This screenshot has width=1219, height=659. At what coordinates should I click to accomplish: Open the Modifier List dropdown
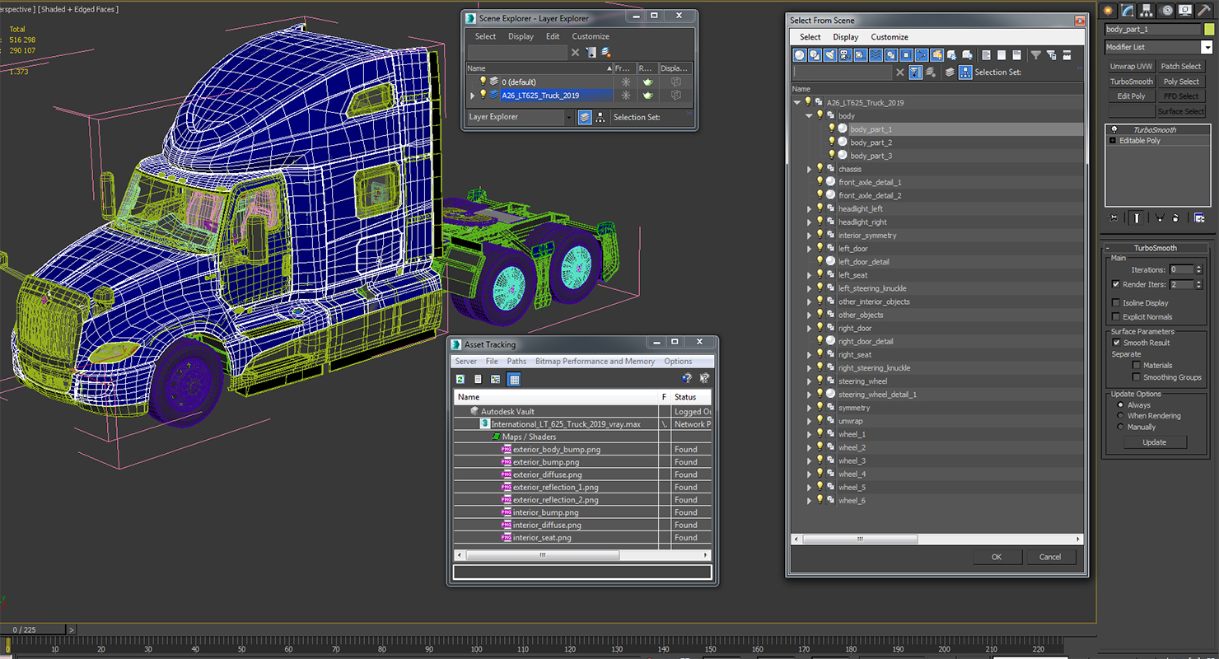coord(1158,47)
